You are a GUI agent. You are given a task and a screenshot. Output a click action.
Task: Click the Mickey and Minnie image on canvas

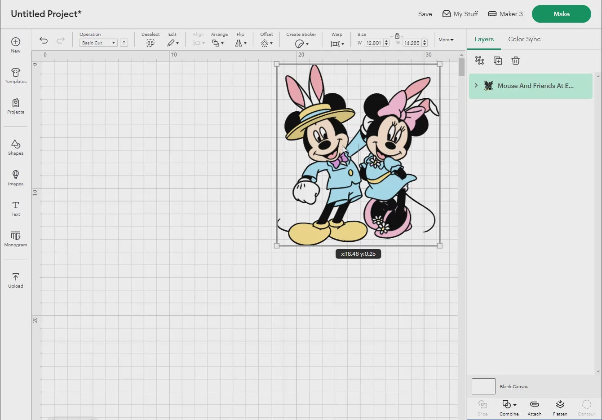(358, 155)
